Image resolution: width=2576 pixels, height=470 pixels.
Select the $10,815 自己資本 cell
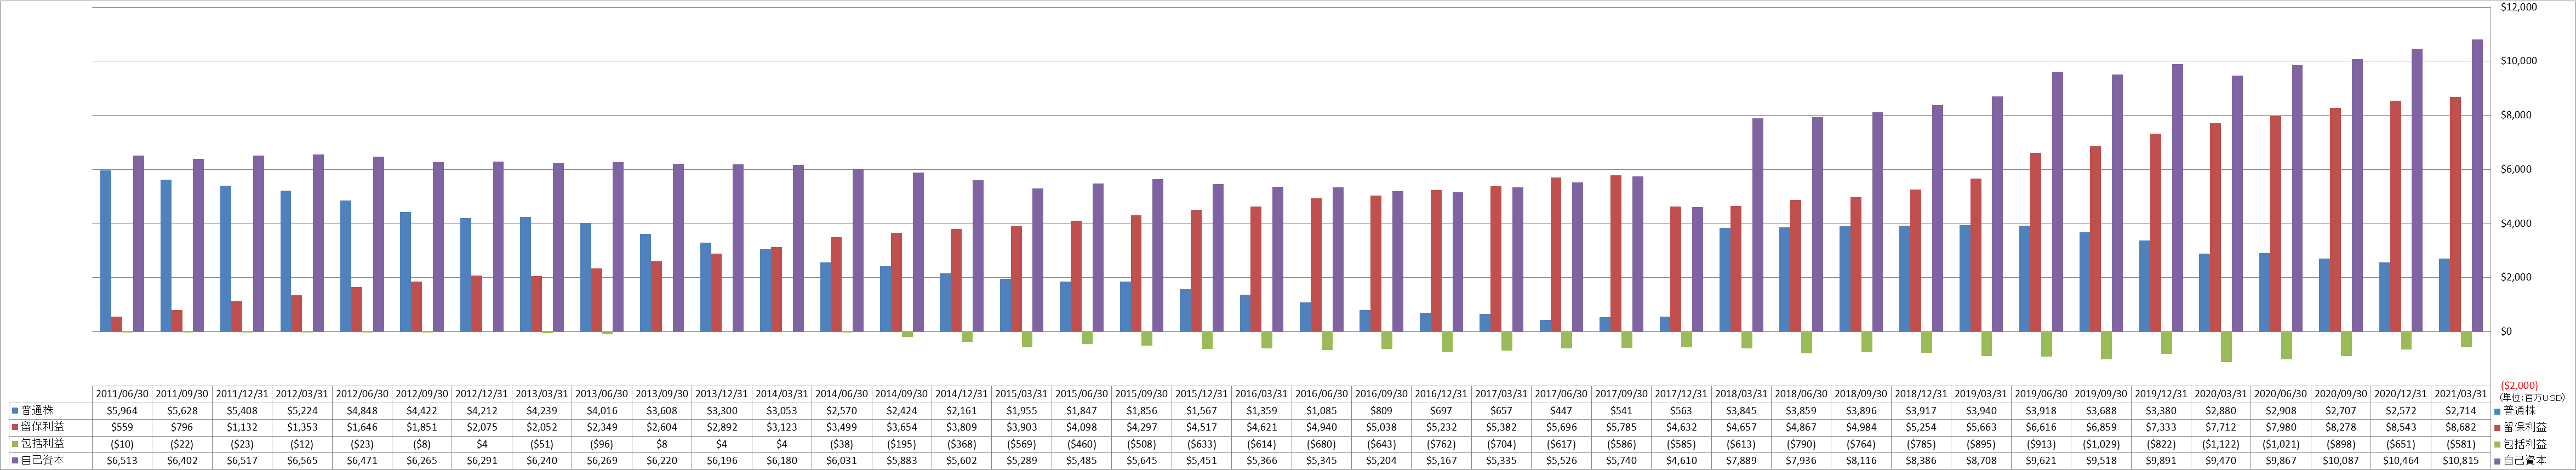point(2461,461)
